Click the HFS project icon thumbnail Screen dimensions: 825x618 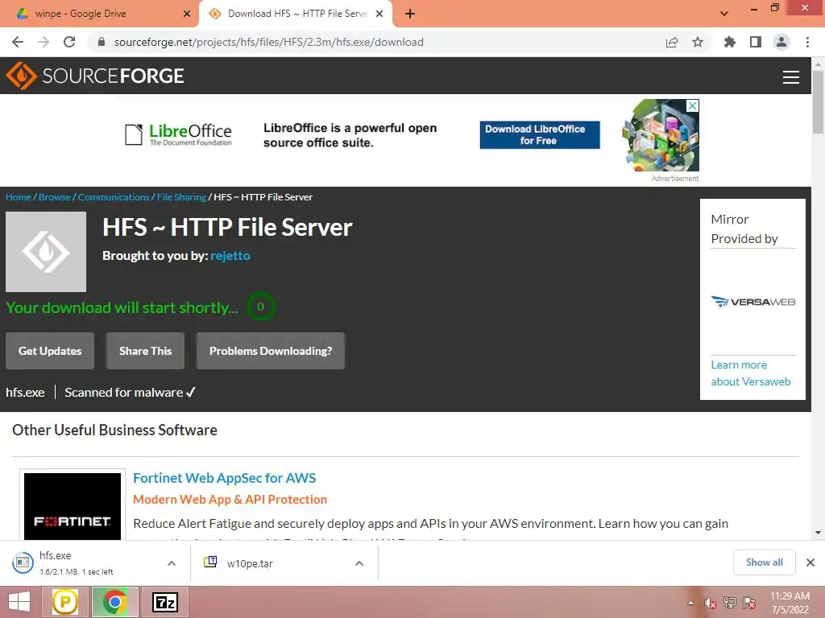[46, 252]
